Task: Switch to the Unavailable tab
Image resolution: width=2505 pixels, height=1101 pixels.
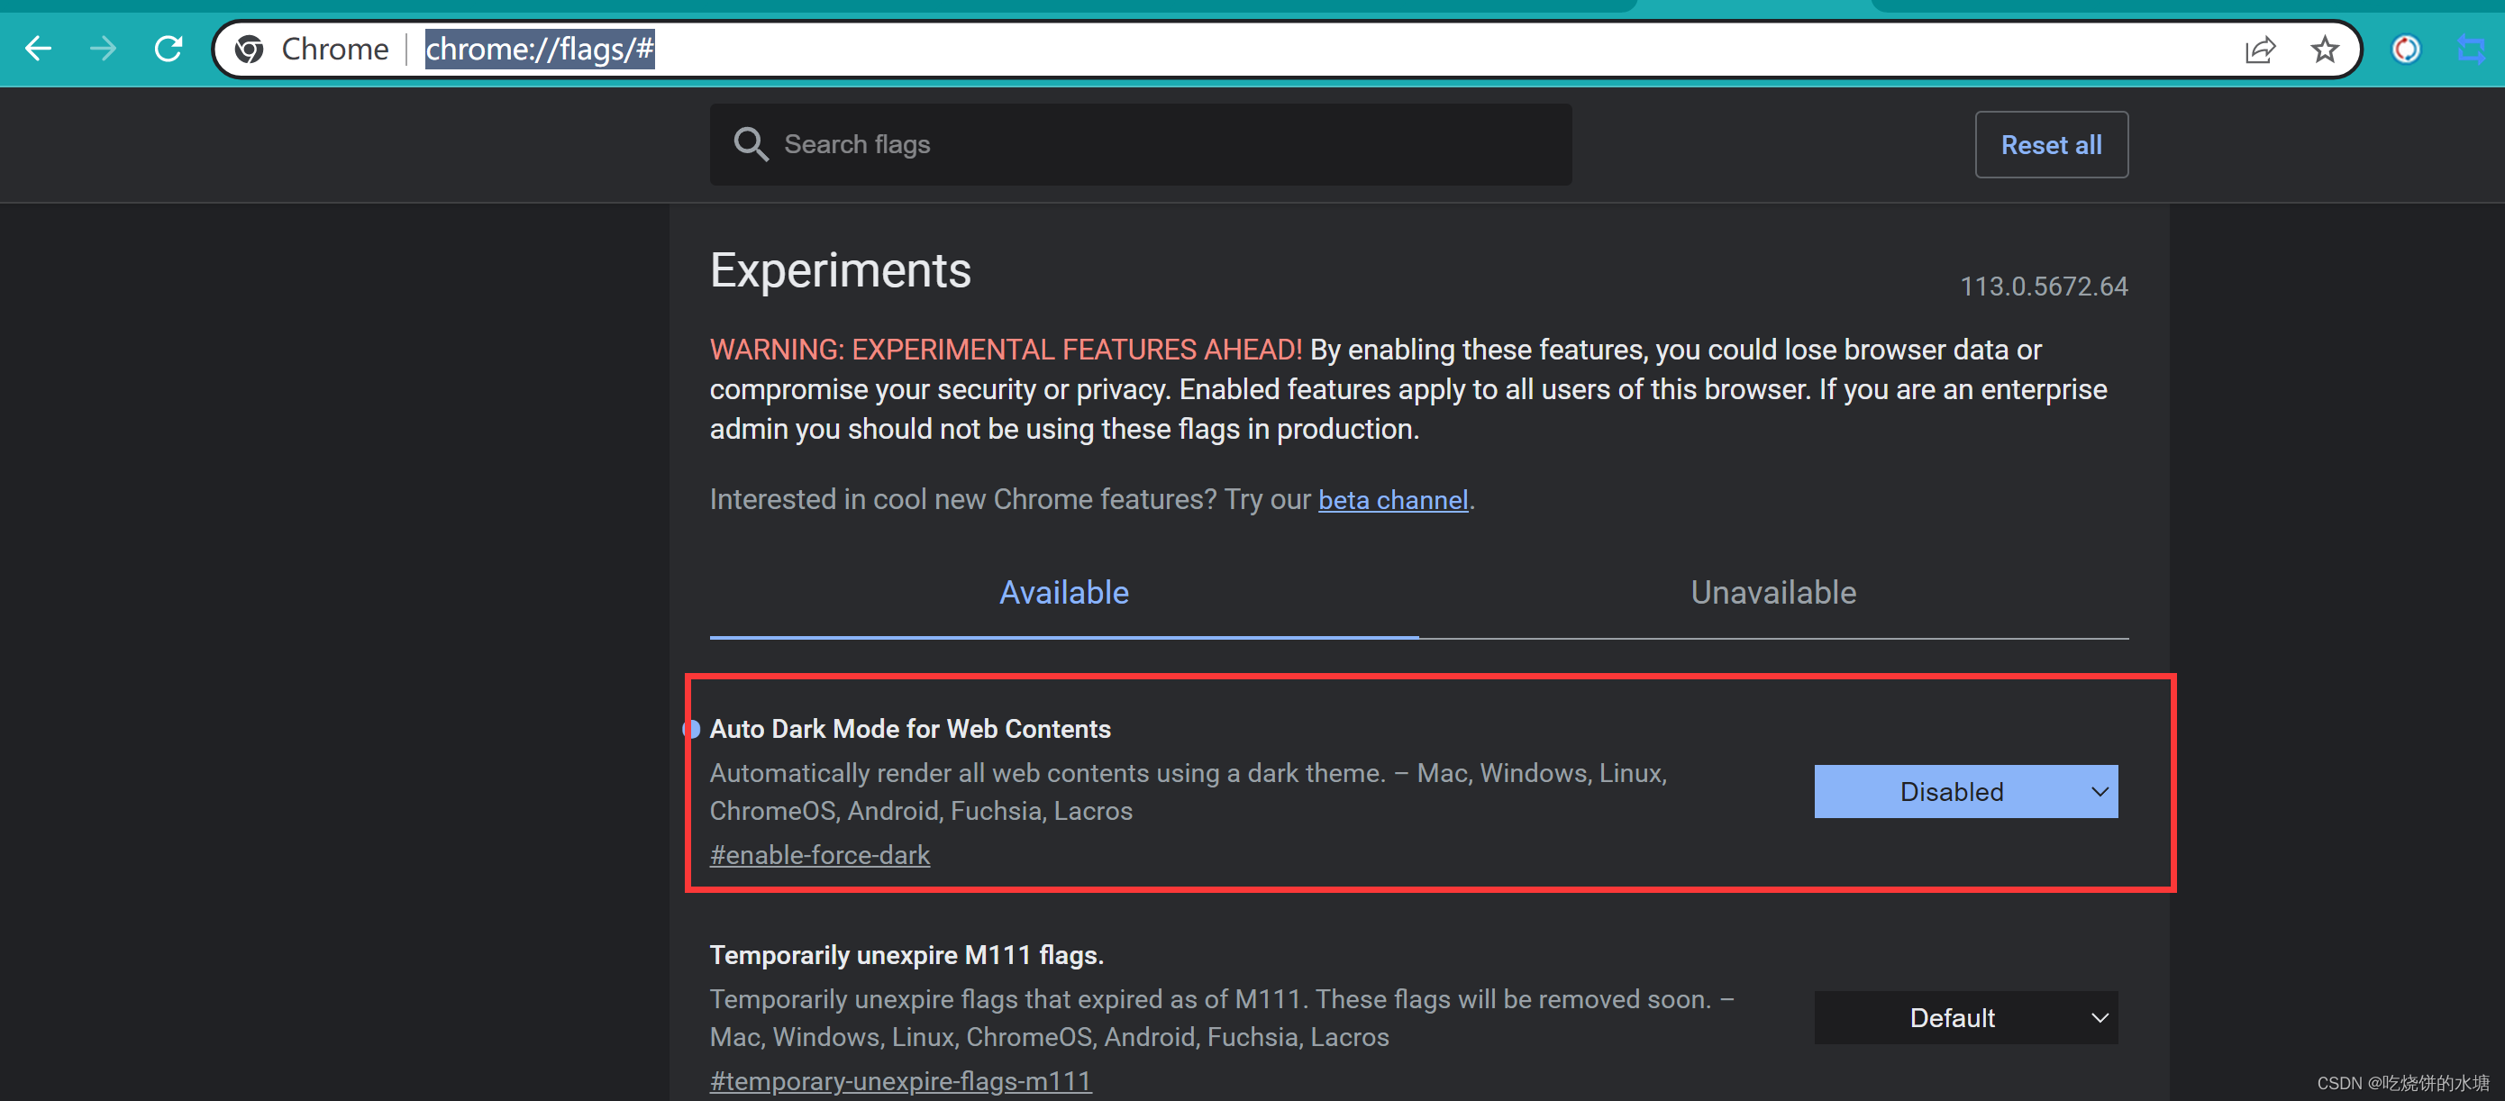Action: pyautogui.click(x=1772, y=592)
